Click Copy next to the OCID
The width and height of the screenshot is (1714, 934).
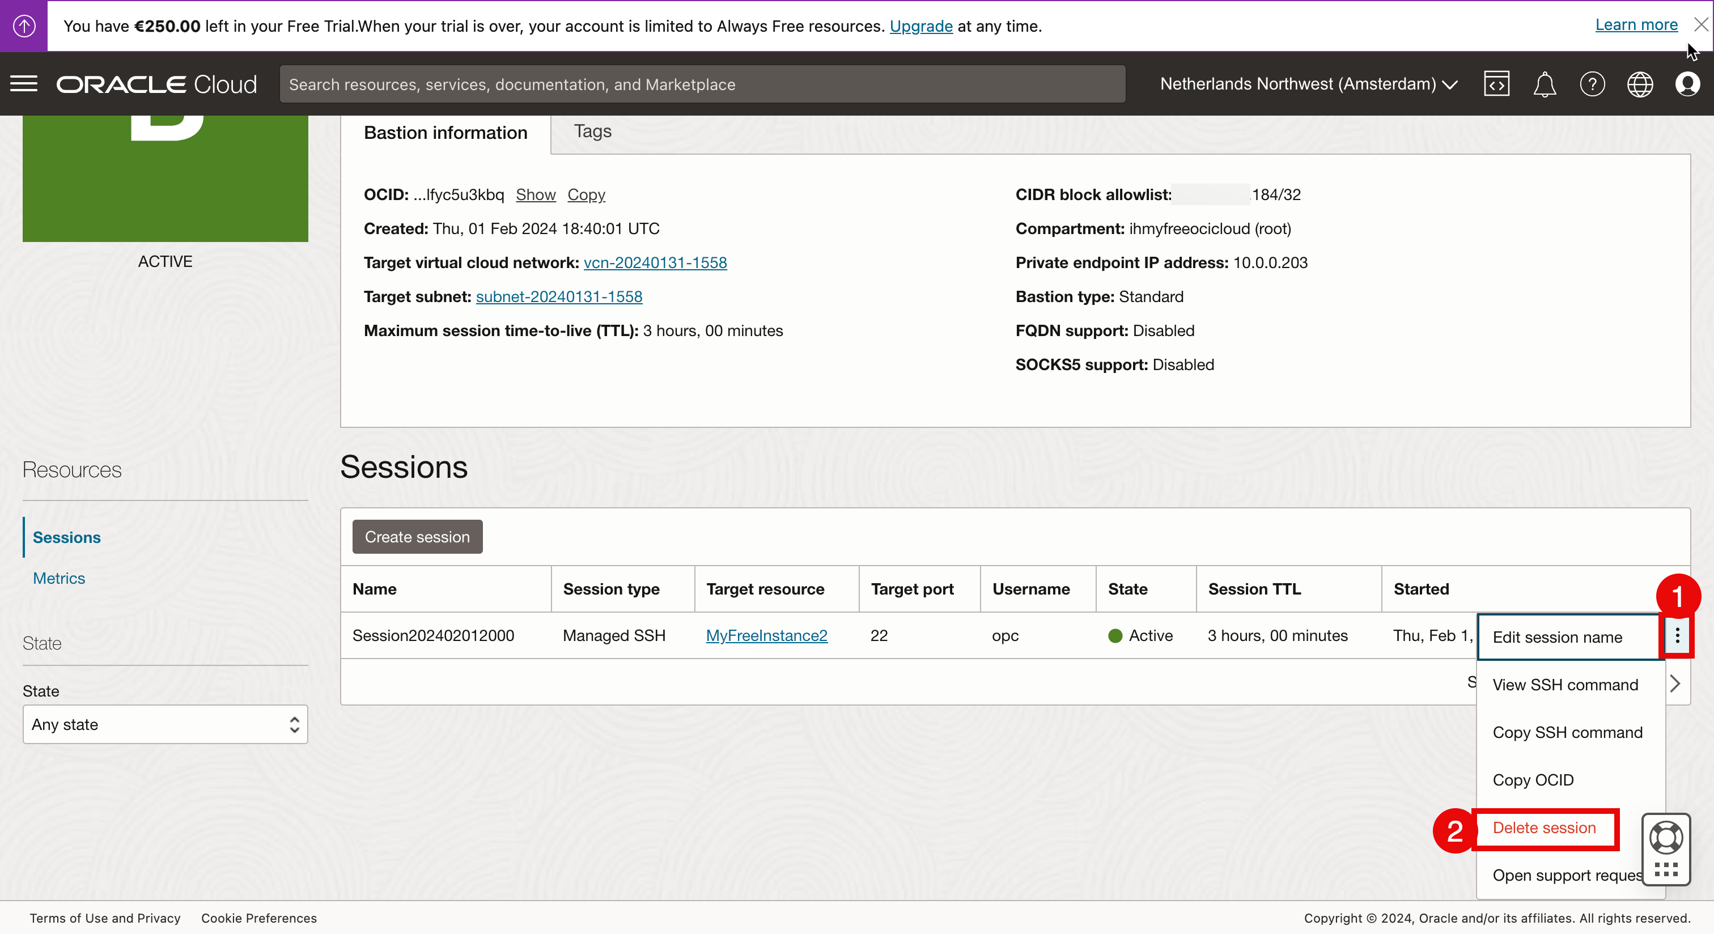pyautogui.click(x=586, y=194)
